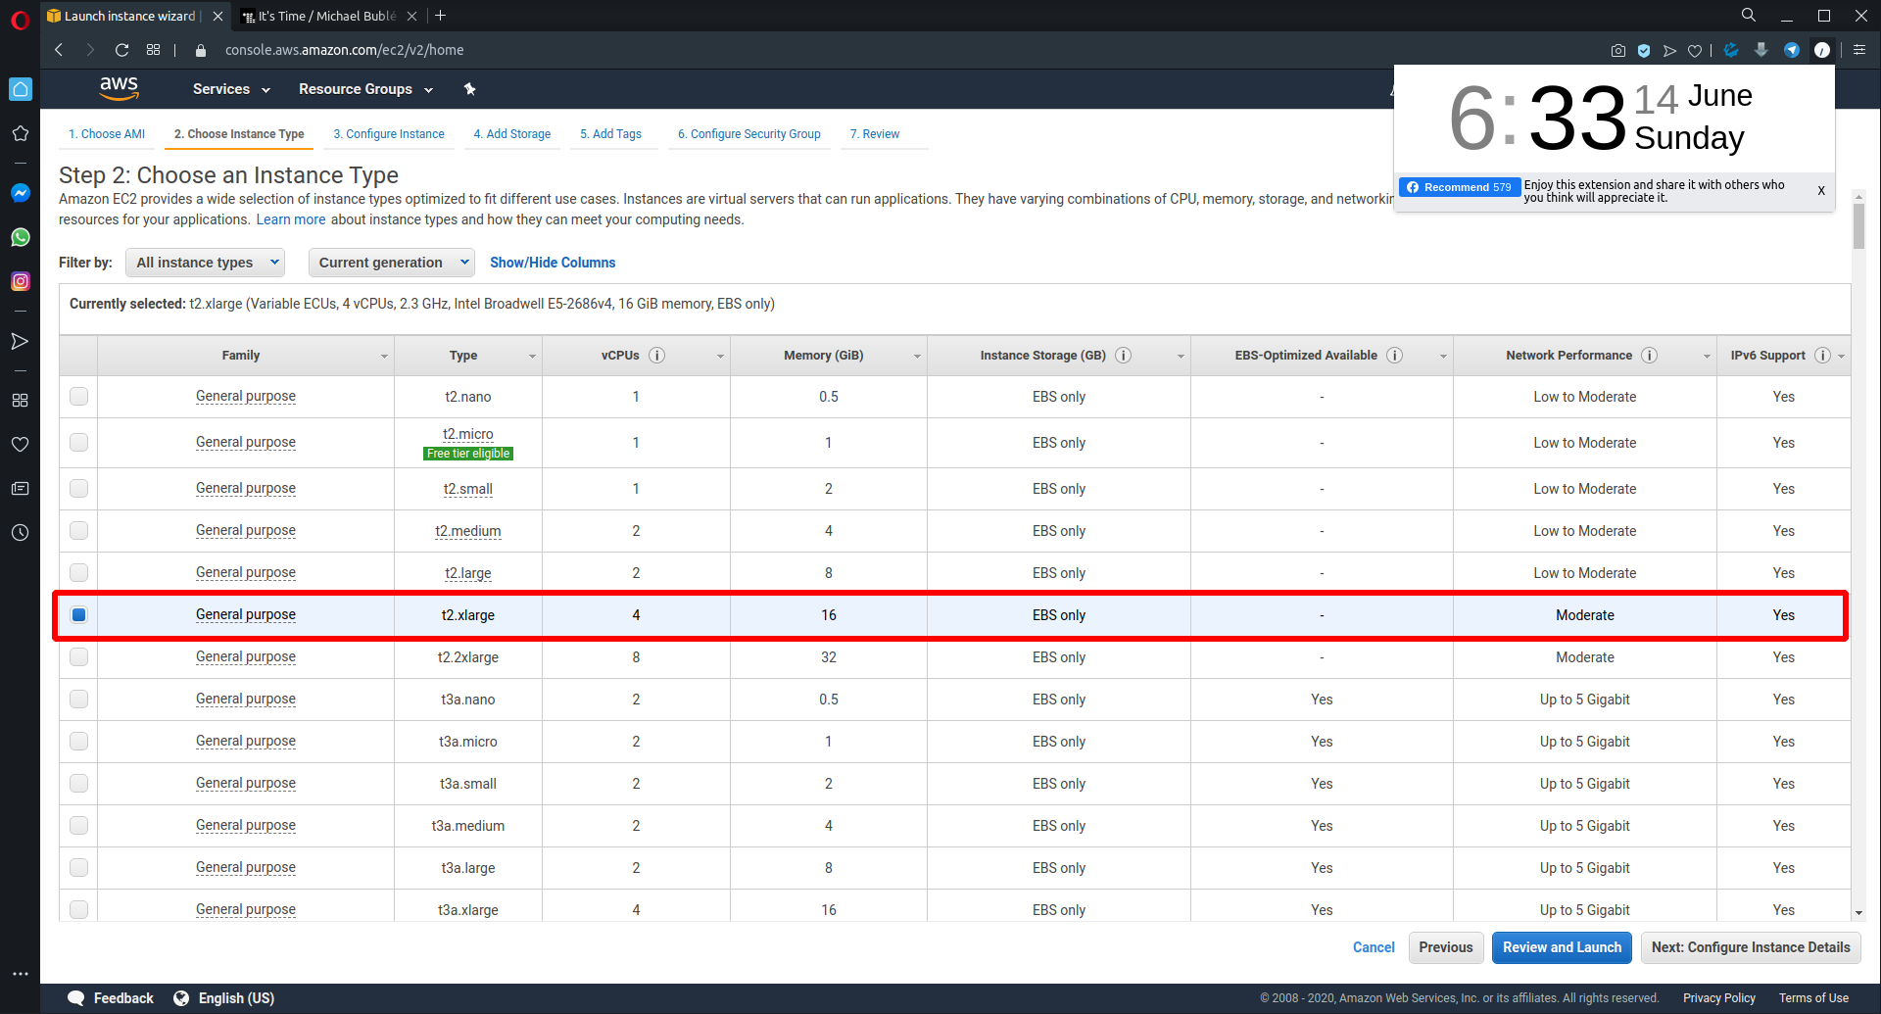Image resolution: width=1881 pixels, height=1014 pixels.
Task: Select the t2.small instance checkbox
Action: (x=79, y=489)
